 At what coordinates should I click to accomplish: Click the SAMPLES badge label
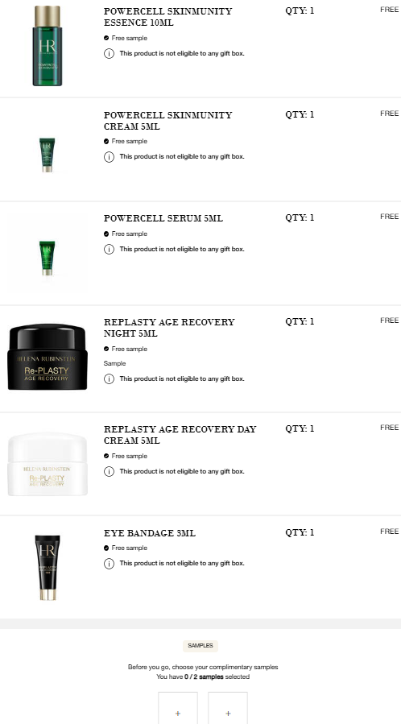coord(200,646)
